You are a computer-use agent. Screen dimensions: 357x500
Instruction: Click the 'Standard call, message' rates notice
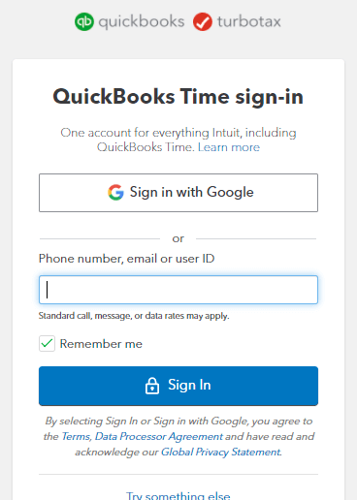(134, 316)
